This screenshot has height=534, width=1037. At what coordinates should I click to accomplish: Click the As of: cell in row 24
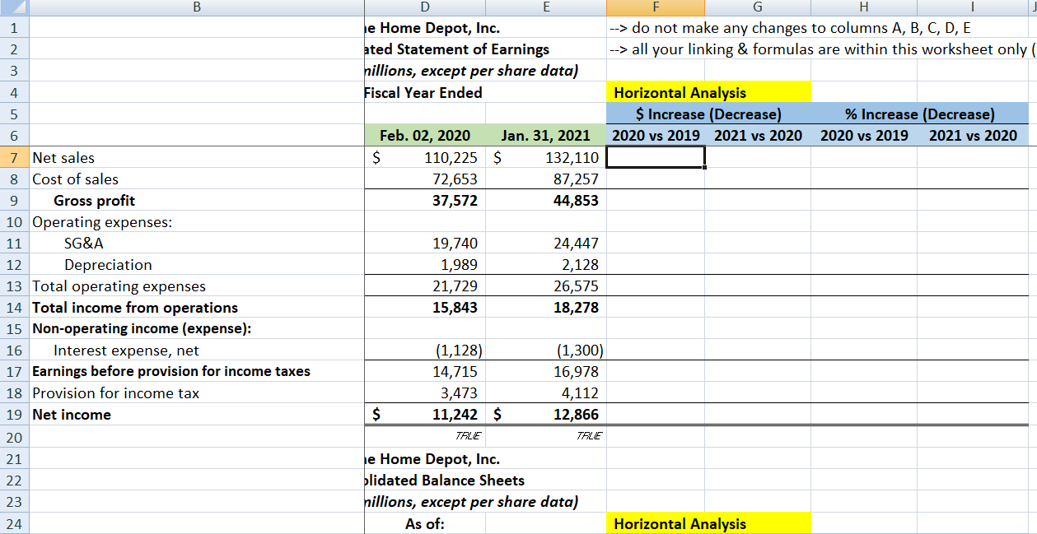(x=424, y=523)
